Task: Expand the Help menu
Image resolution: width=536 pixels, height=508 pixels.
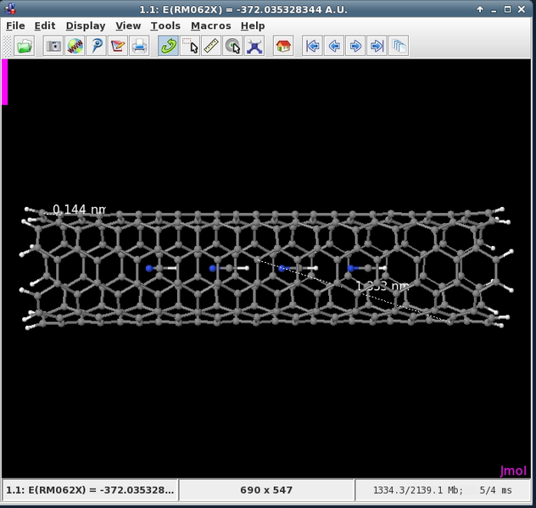Action: [253, 25]
